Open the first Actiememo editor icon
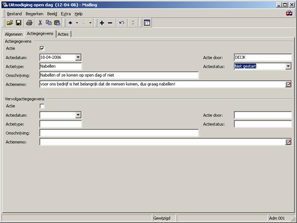The image size is (297, 223). click(x=288, y=84)
